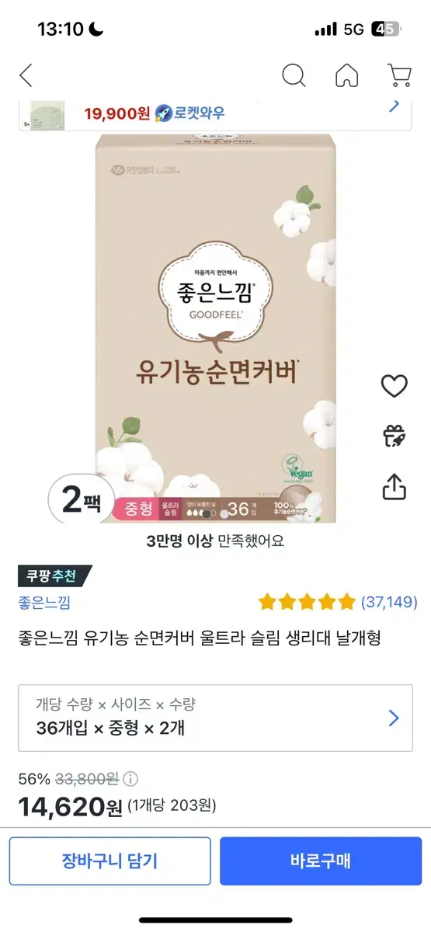Go to home via house icon
The height and width of the screenshot is (932, 431).
[x=346, y=75]
